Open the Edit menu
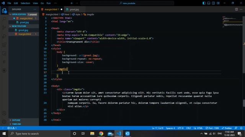 coord(16,3)
